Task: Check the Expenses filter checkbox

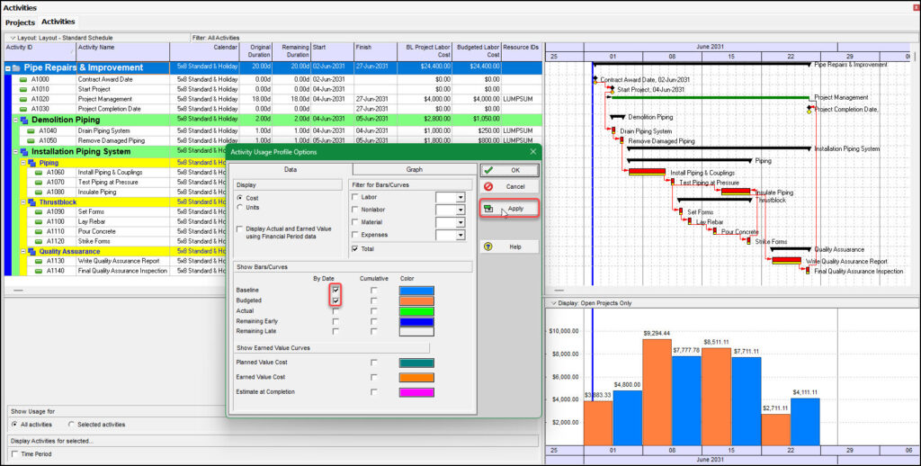Action: click(354, 235)
